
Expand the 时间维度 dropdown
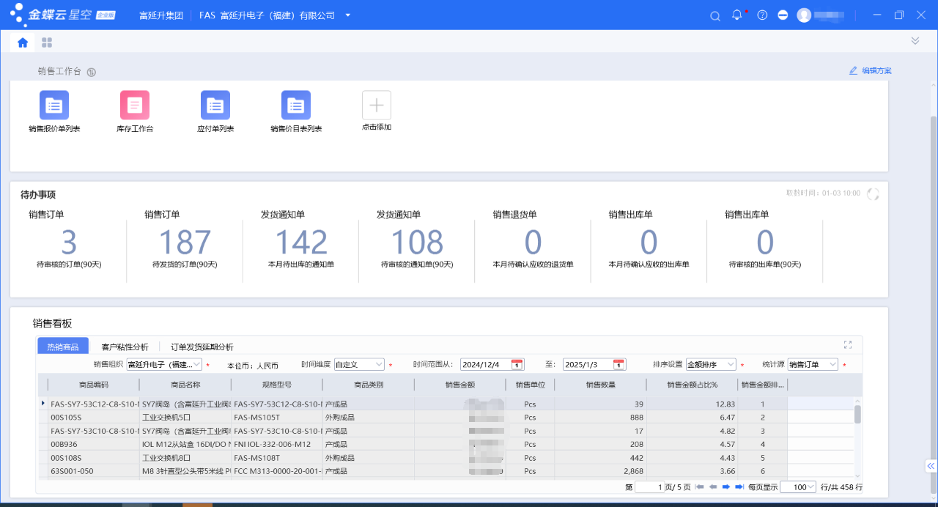(379, 365)
